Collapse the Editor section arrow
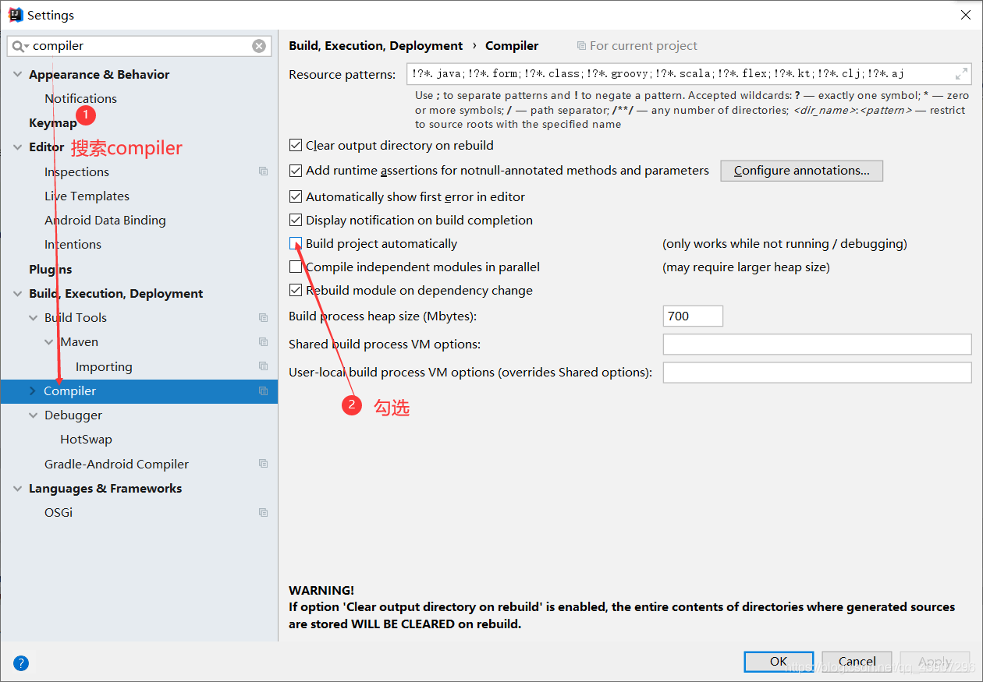The image size is (983, 682). (17, 147)
